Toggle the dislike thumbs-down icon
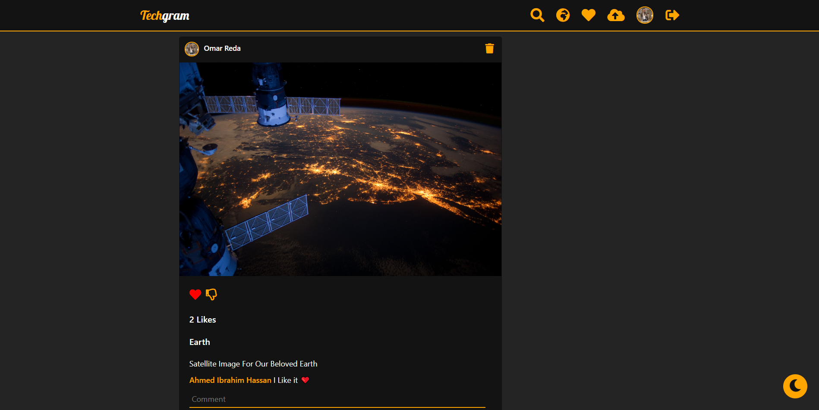 point(211,295)
